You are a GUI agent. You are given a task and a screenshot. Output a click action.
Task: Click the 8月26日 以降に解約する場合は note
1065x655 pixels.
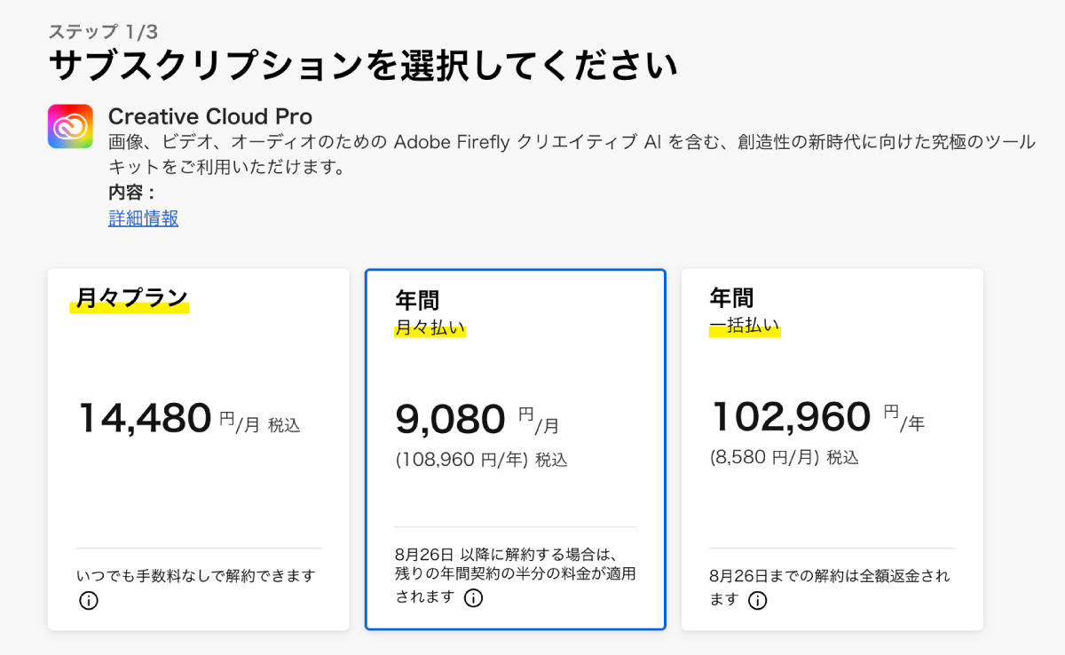click(x=516, y=575)
